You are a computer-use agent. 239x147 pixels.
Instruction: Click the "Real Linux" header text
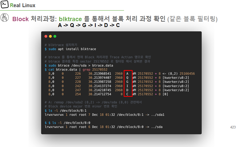click(x=23, y=5)
